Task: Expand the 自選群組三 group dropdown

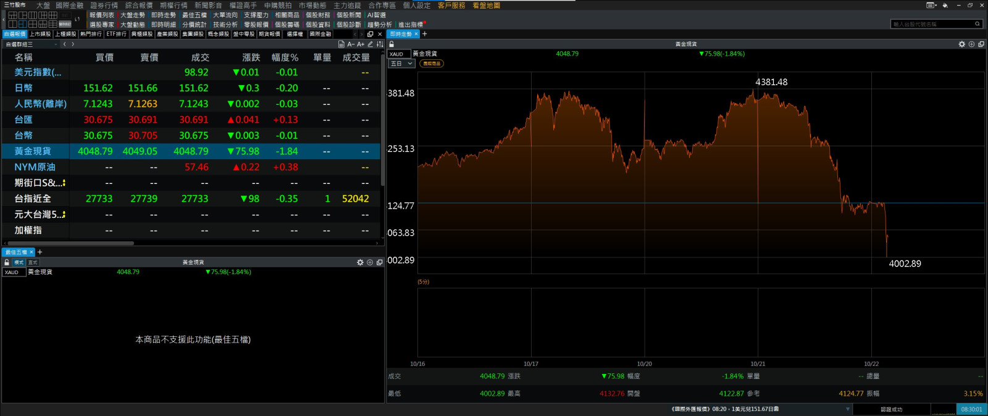Action: tap(56, 44)
